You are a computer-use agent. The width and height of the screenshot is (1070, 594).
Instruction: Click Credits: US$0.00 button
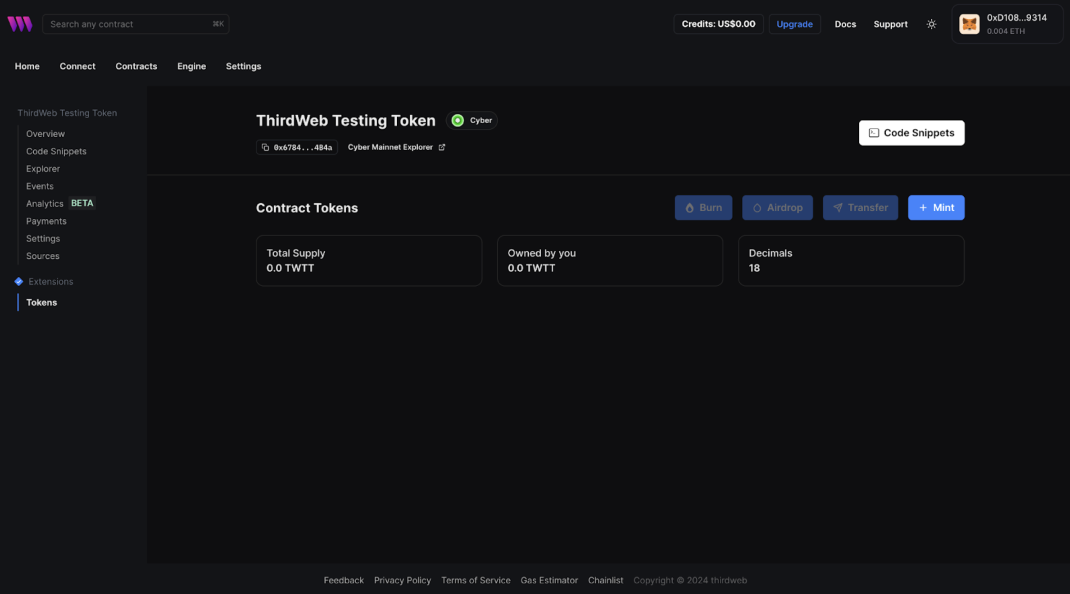pyautogui.click(x=718, y=24)
